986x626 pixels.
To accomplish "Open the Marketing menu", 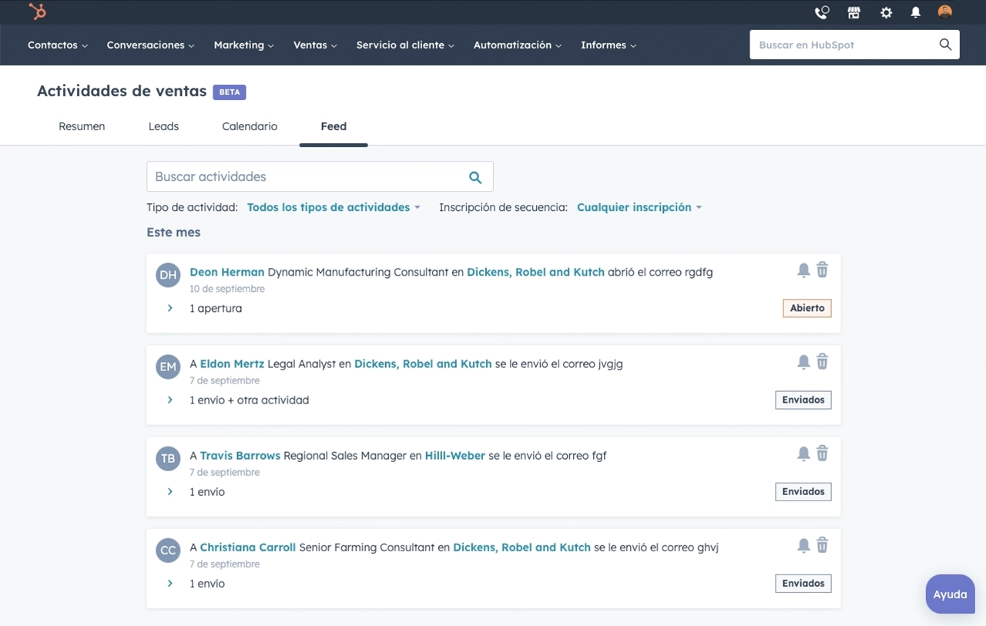I will (243, 45).
